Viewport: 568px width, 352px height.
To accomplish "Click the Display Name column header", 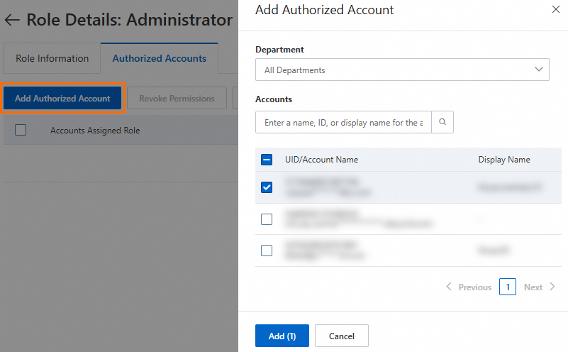I will tap(504, 160).
